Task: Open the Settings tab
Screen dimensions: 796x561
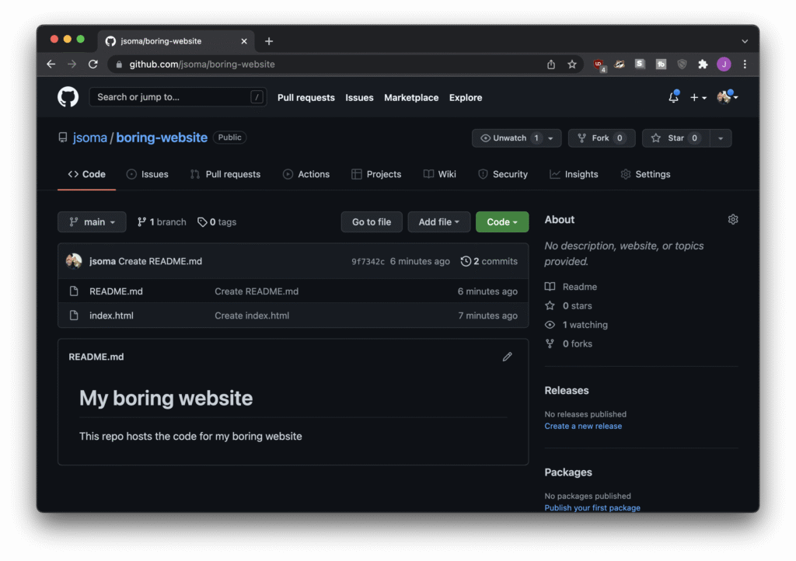Action: tap(645, 174)
